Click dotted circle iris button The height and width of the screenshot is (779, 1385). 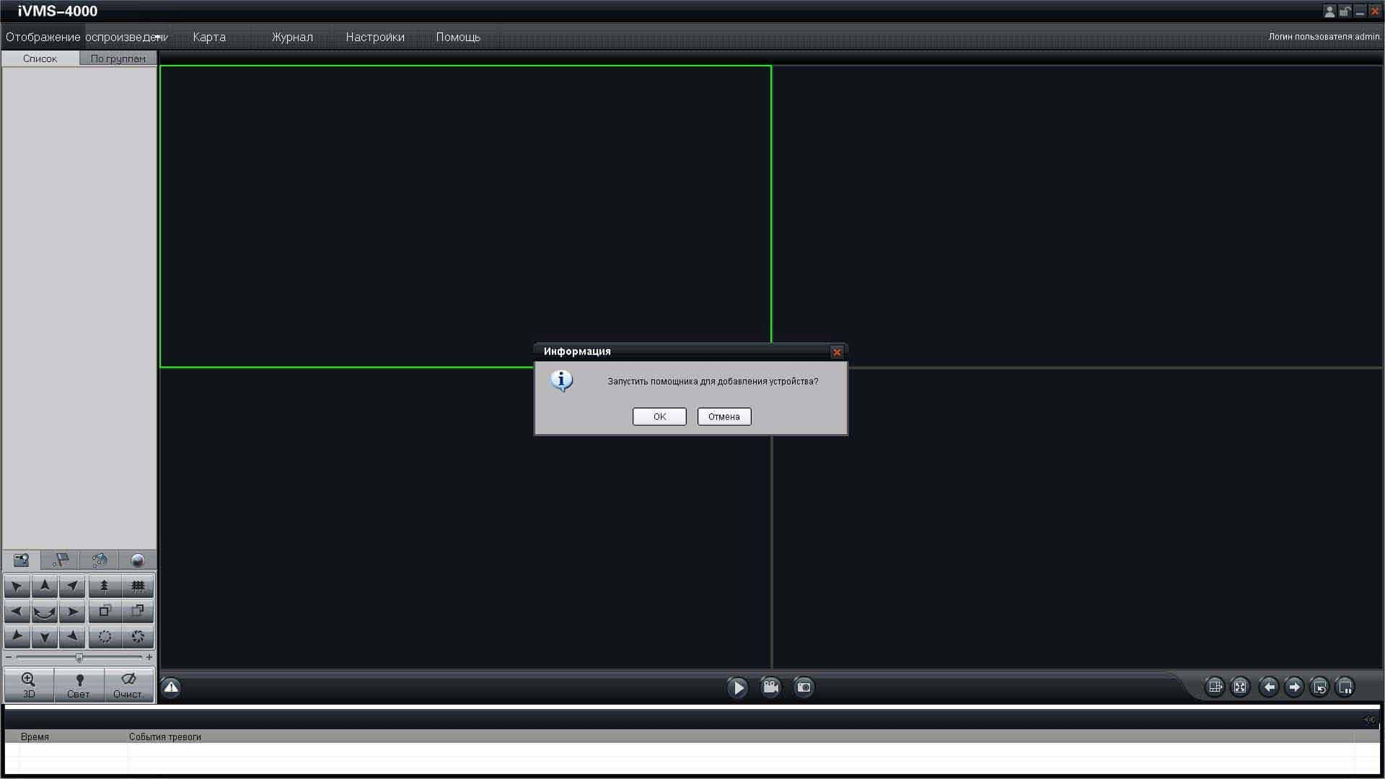[x=105, y=637]
